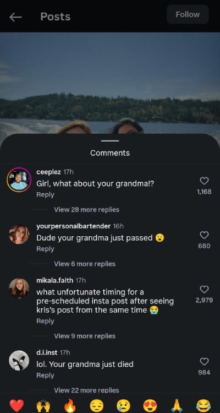The image size is (220, 413).
Task: Grab the comments sheet handle bar
Action: coord(110,141)
